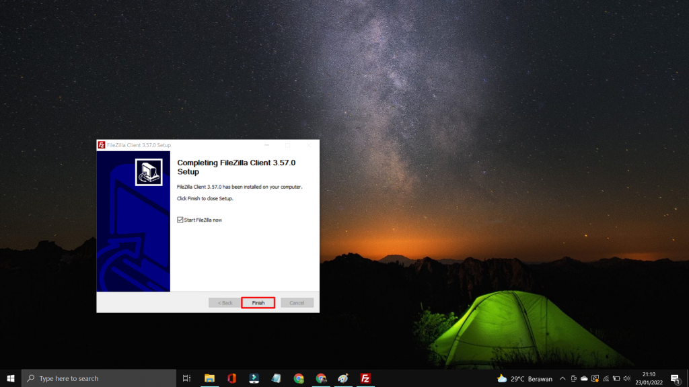Open the Windows Start menu
The height and width of the screenshot is (387, 689).
click(9, 378)
